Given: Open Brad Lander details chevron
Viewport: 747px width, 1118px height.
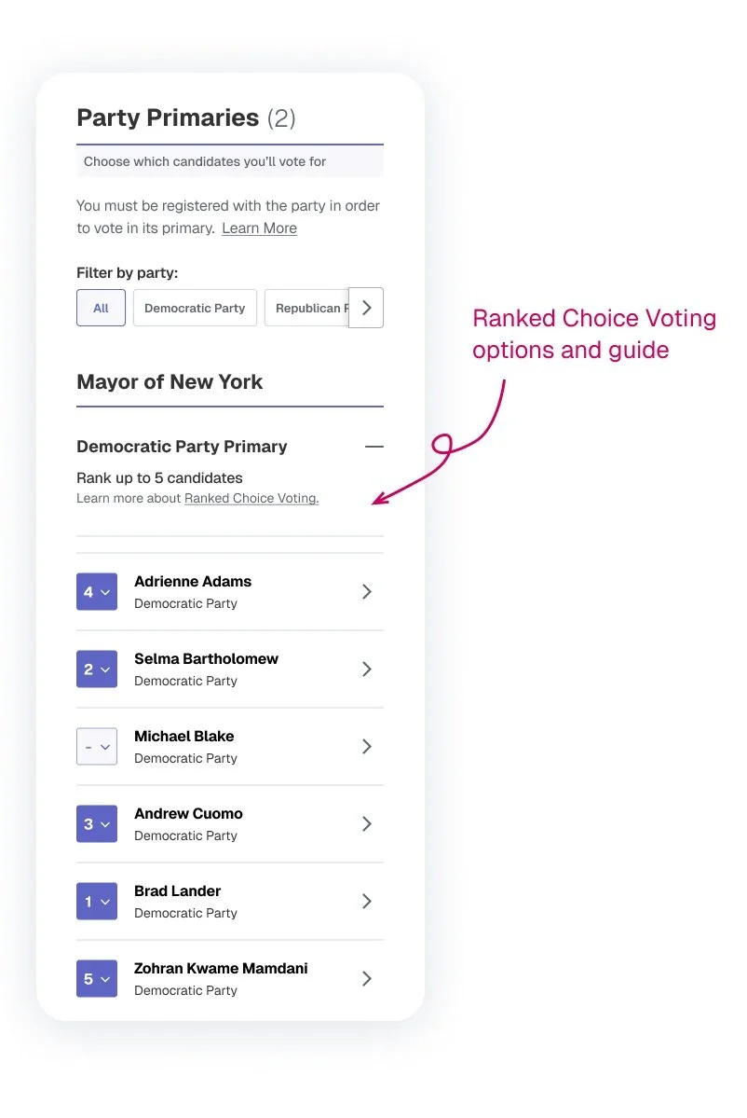Looking at the screenshot, I should coord(367,902).
